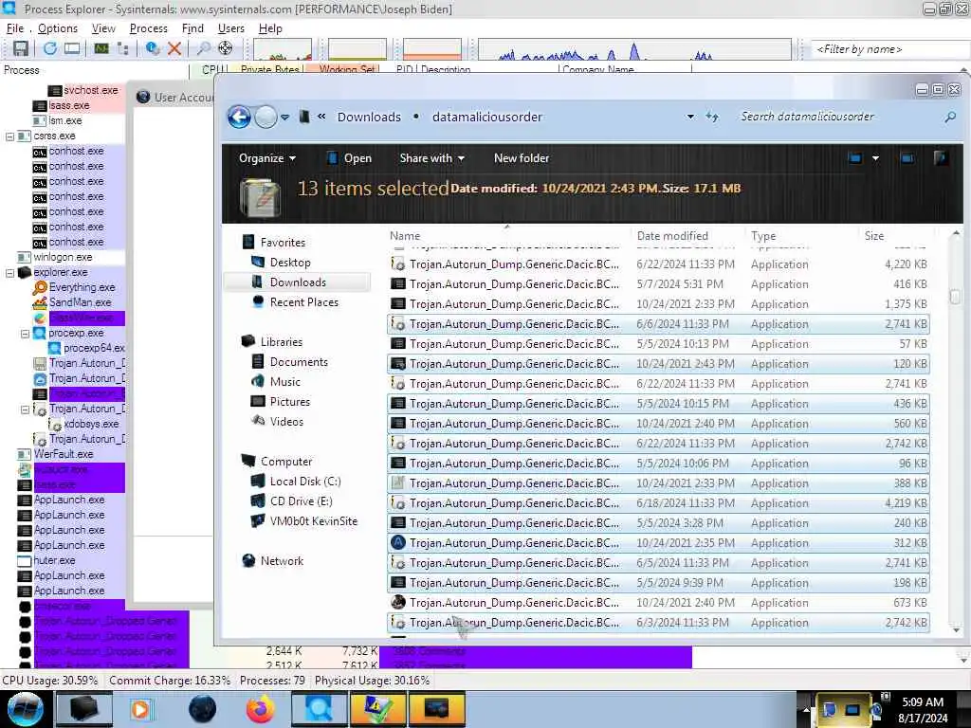The height and width of the screenshot is (728, 971).
Task: Click the Explorer file list scrollbar thumb
Action: pos(956,296)
